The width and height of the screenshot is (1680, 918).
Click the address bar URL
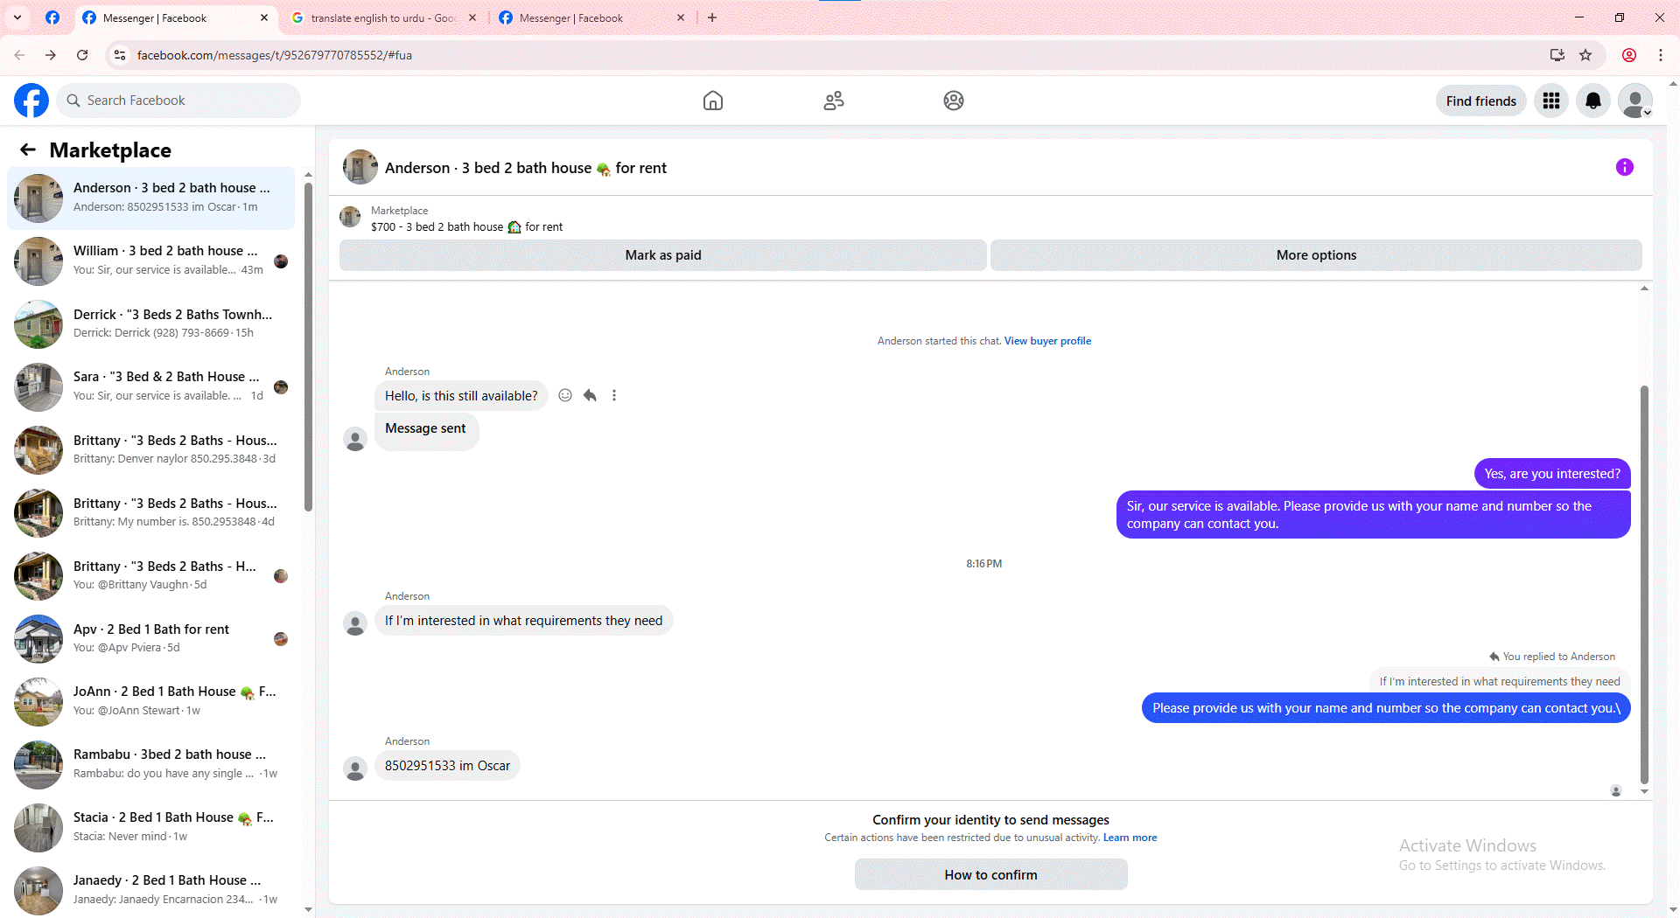pos(275,55)
